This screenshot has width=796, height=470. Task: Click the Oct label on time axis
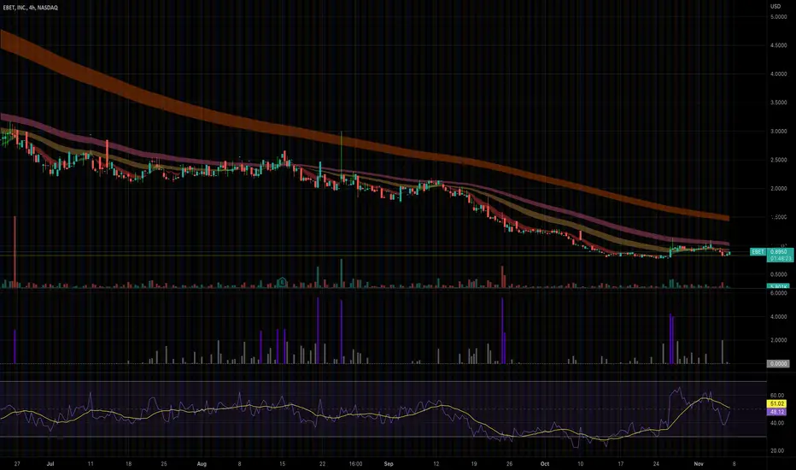coord(545,464)
